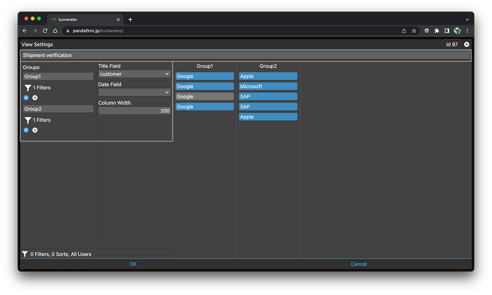This screenshot has height=295, width=492.
Task: Click the blue add icon under Group2
Action: click(26, 130)
